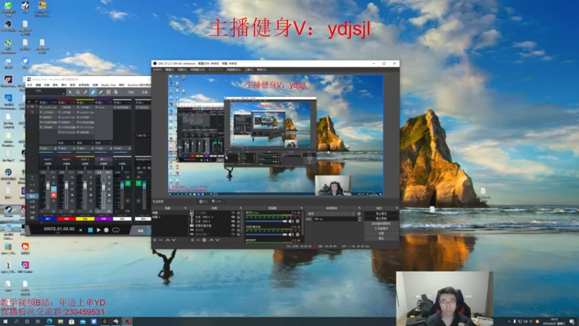This screenshot has height=326, width=579.
Task: Toggle visibility of 视频采集设备 source
Action: pos(233,225)
